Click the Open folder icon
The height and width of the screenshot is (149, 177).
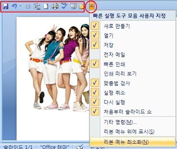click(x=82, y=7)
